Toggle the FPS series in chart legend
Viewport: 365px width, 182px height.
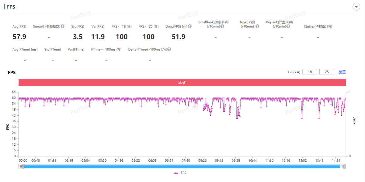point(180,173)
